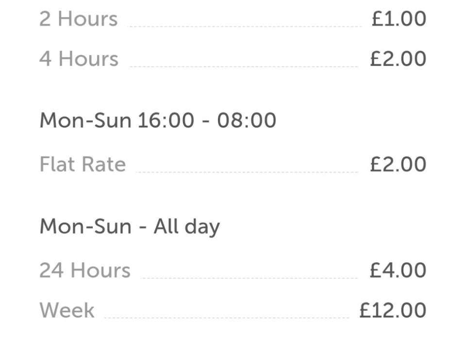Click the dotted line in the 4 Hours row

pos(244,66)
